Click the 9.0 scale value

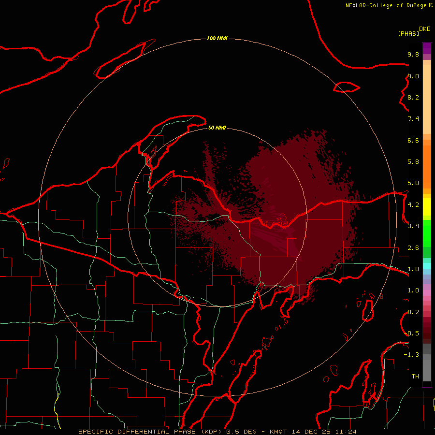point(413,76)
